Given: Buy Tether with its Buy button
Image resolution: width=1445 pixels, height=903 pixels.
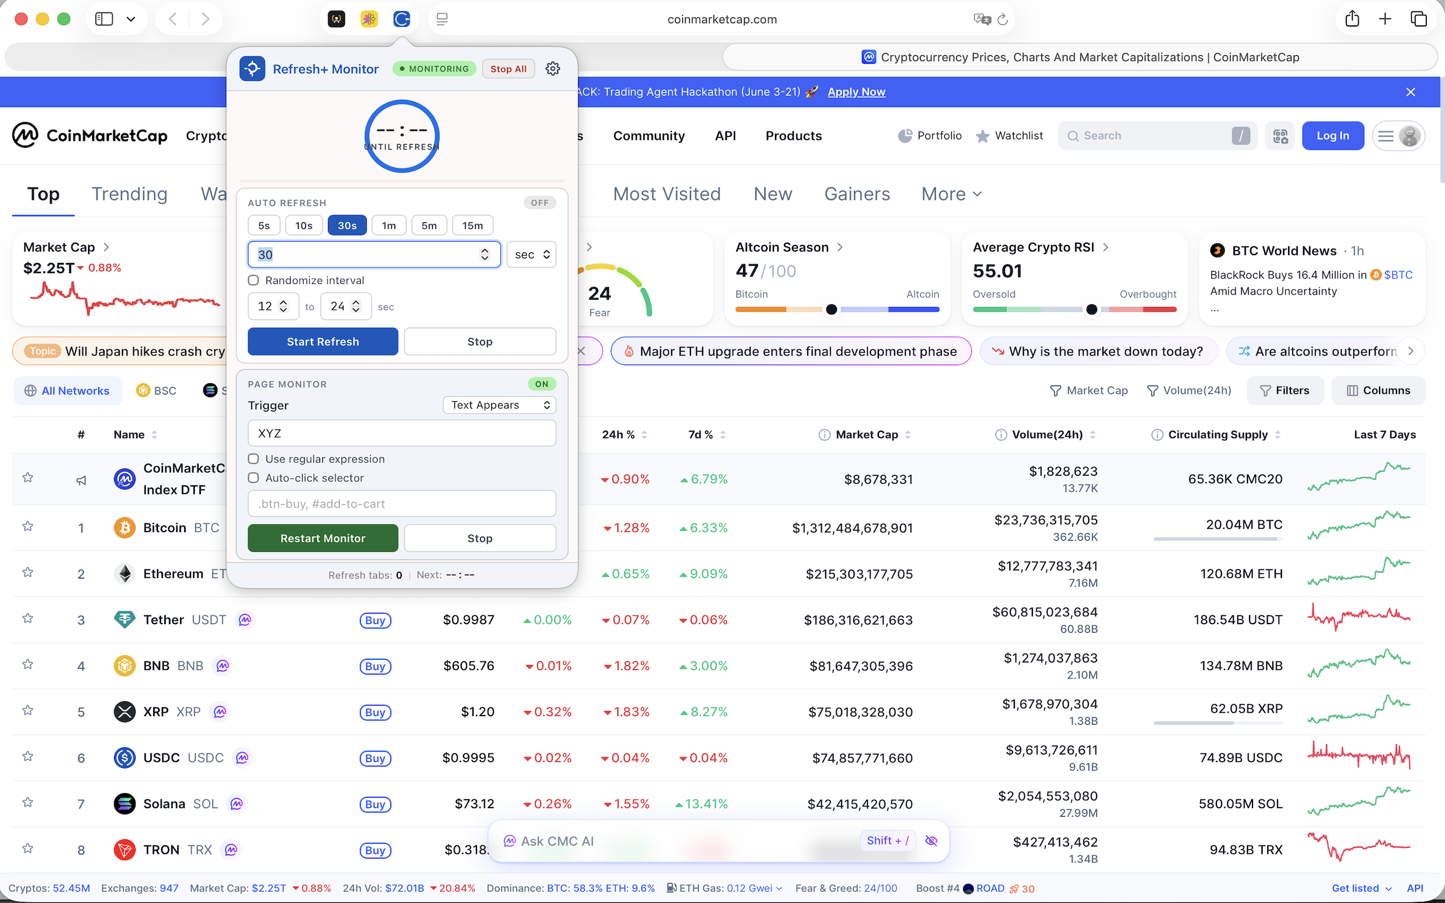Looking at the screenshot, I should [375, 620].
